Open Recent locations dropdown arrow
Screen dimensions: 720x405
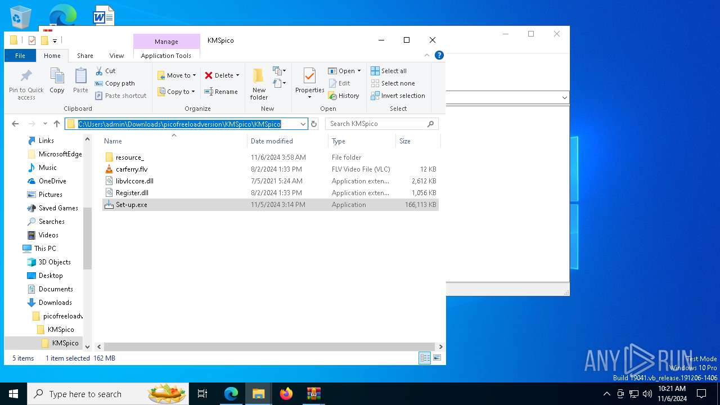[44, 124]
